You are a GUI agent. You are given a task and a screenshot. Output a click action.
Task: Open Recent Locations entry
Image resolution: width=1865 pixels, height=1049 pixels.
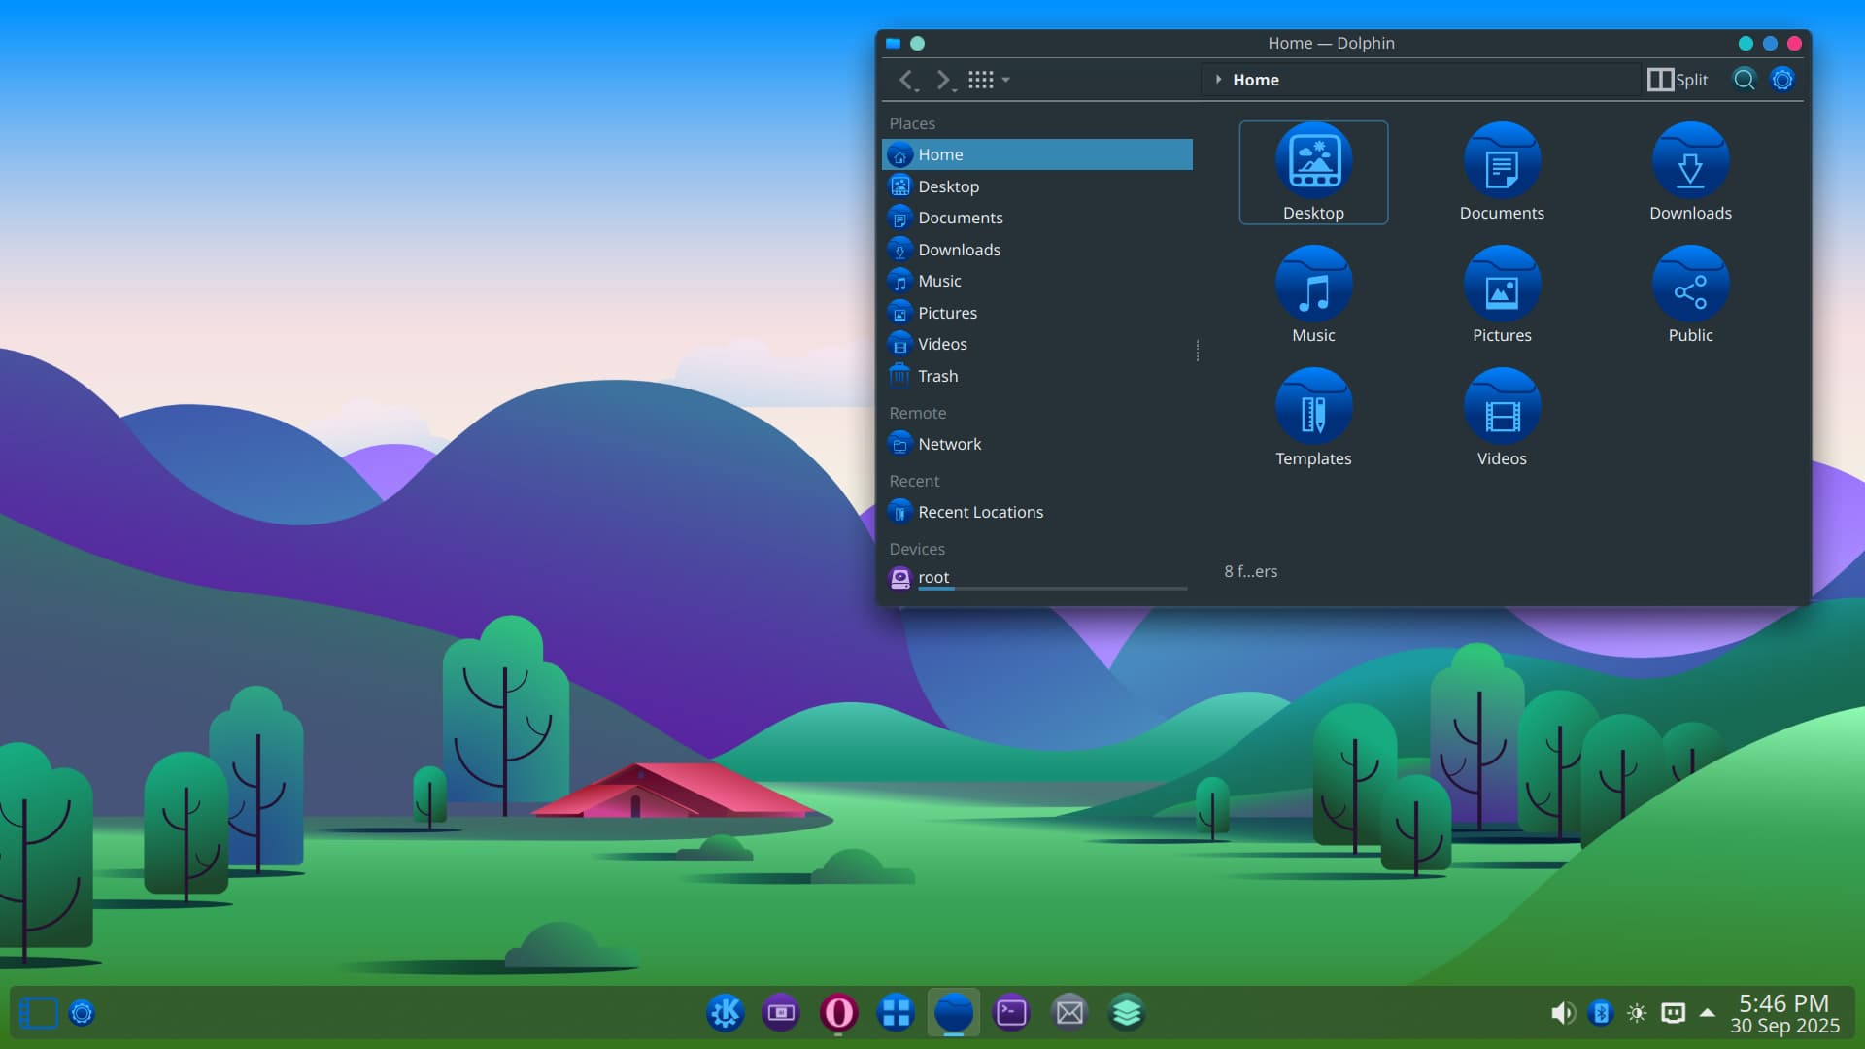(x=980, y=512)
